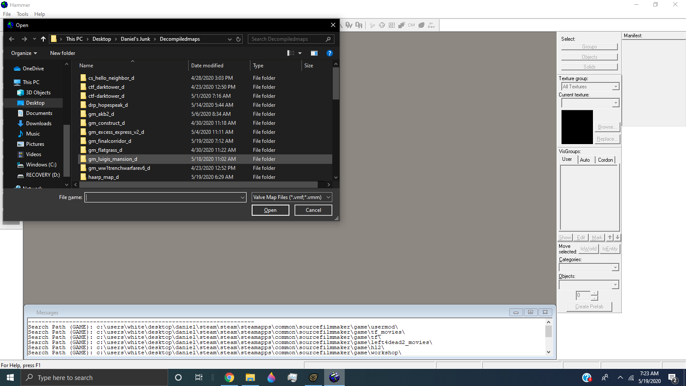Screen dimensions: 686x386
Task: Open the Source Filmmaker taskbar icon
Action: [x=313, y=377]
